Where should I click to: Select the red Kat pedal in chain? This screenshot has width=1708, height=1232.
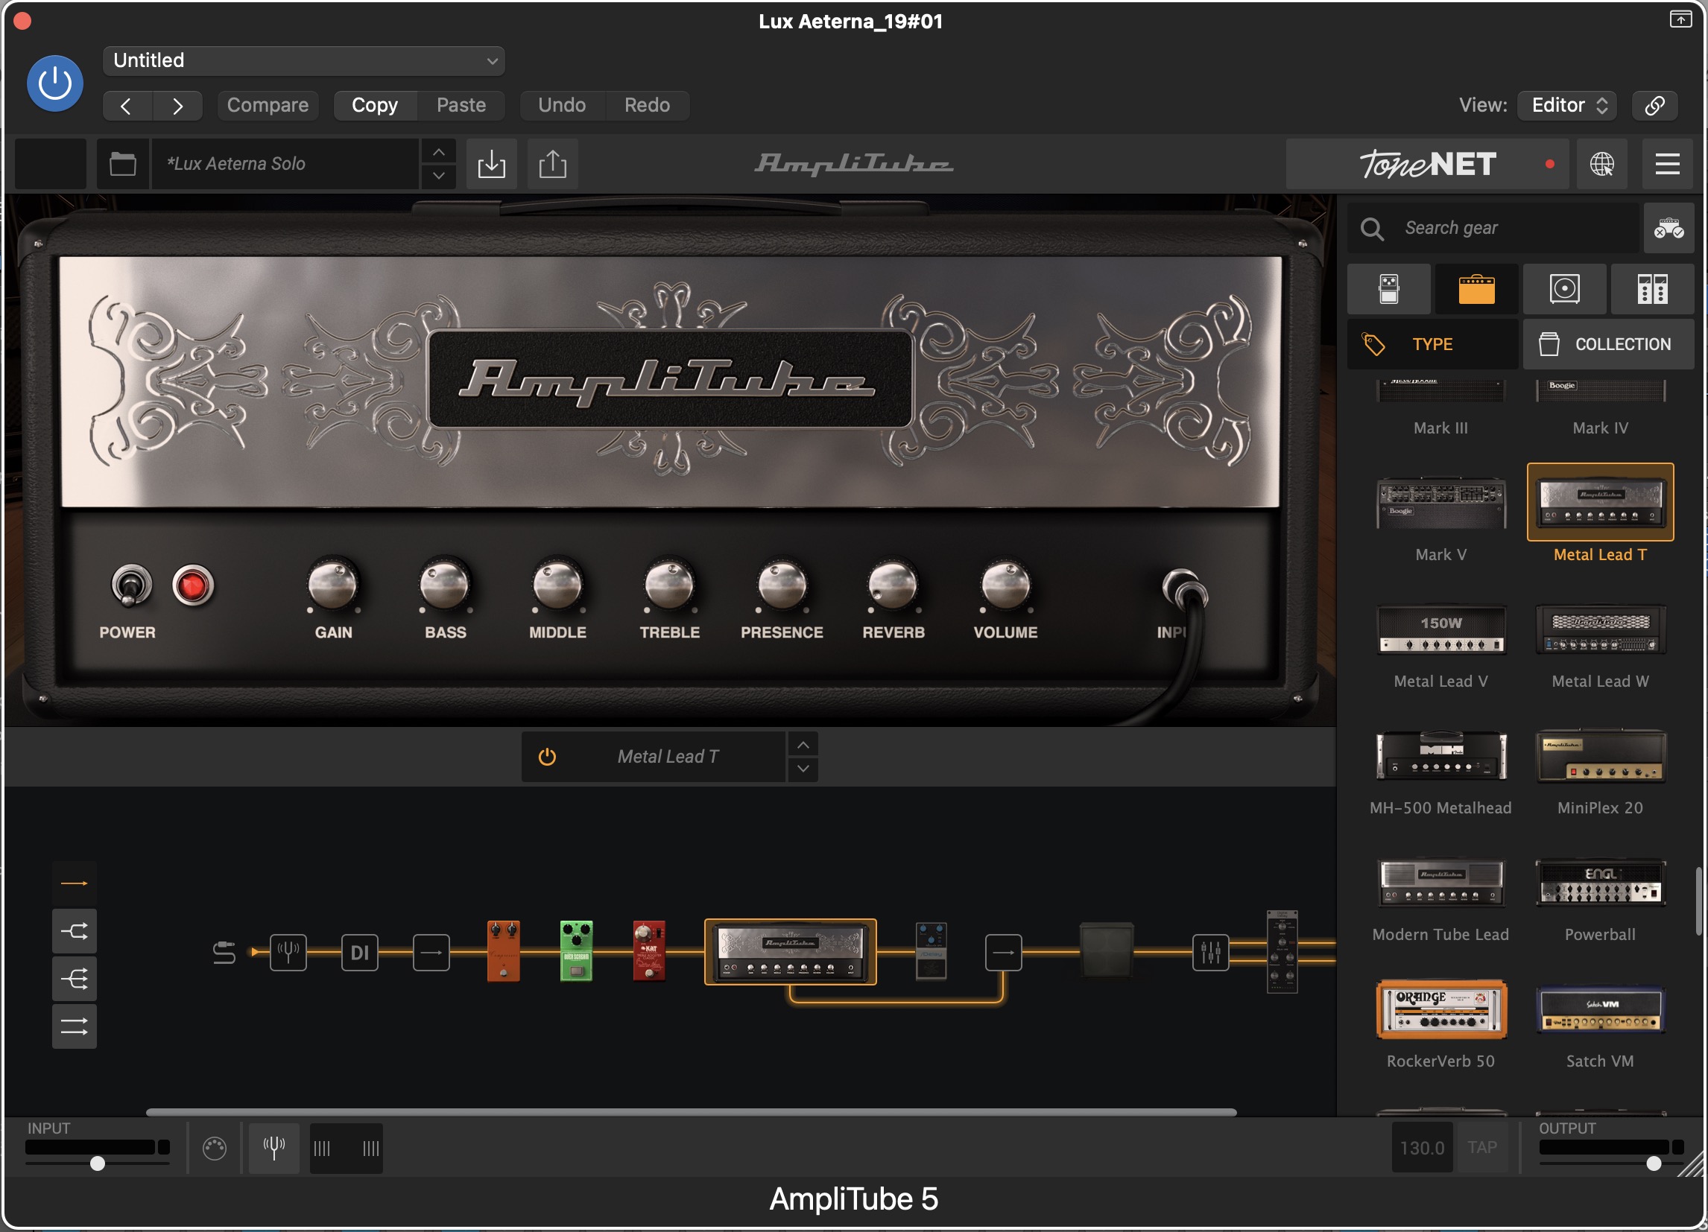click(649, 950)
